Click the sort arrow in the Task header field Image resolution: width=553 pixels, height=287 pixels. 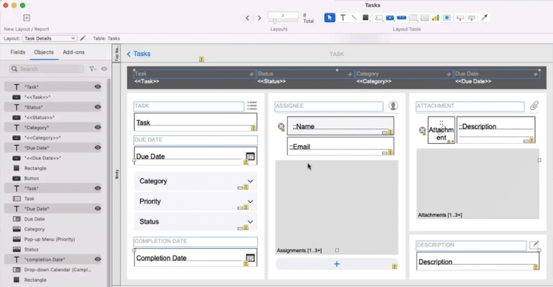coord(251,74)
